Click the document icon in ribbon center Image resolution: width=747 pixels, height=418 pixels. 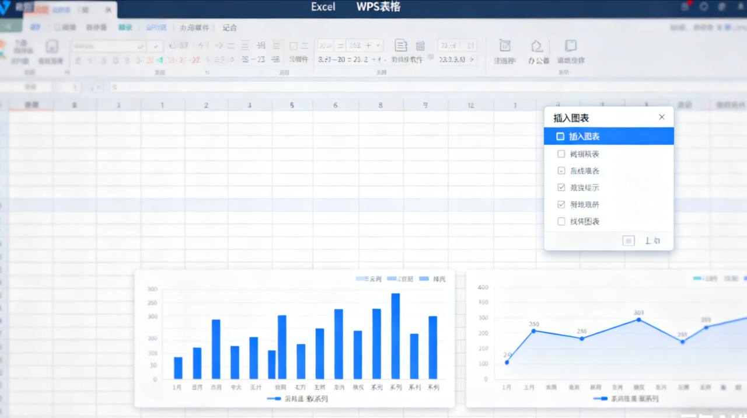[401, 46]
